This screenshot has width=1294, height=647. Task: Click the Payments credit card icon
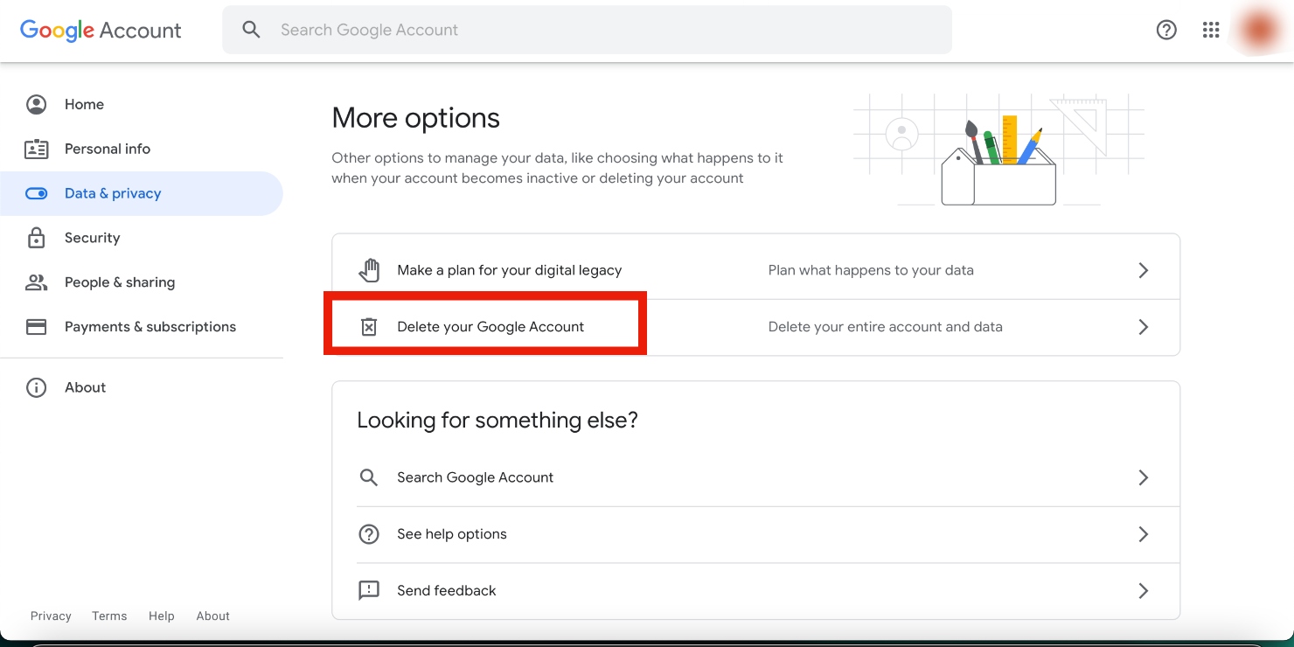pyautogui.click(x=36, y=327)
